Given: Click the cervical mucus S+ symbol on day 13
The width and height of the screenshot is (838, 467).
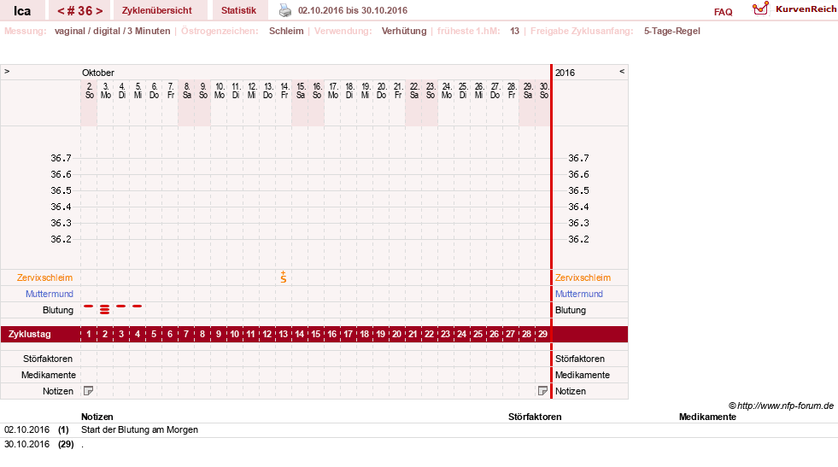Looking at the screenshot, I should (x=284, y=277).
